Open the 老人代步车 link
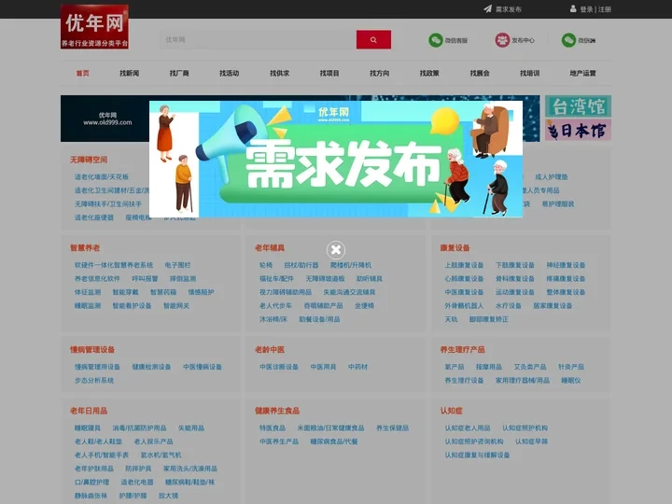The image size is (672, 504). (x=275, y=306)
